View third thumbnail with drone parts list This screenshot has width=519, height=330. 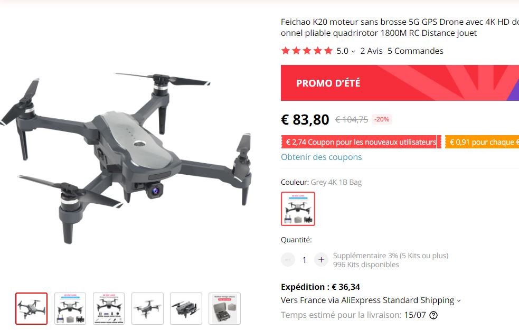(109, 308)
